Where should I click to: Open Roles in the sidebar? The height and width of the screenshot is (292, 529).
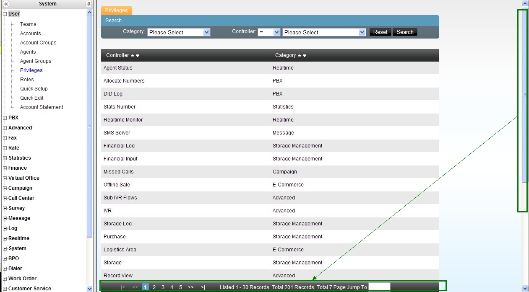pyautogui.click(x=27, y=80)
